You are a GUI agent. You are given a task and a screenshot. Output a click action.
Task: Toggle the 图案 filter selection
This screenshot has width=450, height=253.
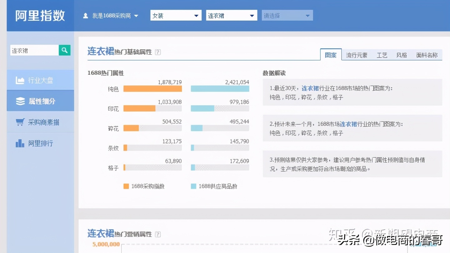point(331,55)
